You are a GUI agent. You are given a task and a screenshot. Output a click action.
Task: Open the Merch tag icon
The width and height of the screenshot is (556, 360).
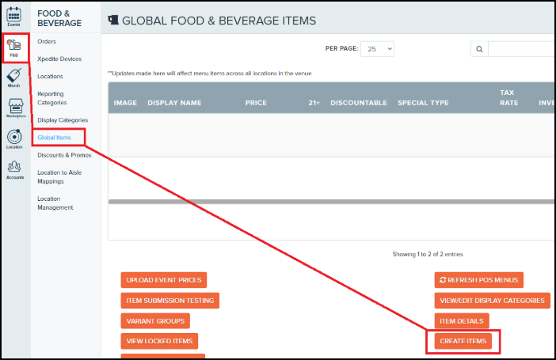14,78
